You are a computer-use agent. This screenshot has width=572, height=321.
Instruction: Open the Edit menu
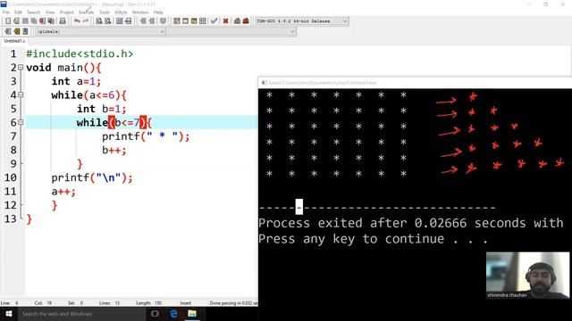click(x=18, y=12)
